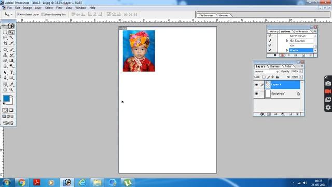Switch to the Channels tab
332x187 pixels.
[x=274, y=66]
